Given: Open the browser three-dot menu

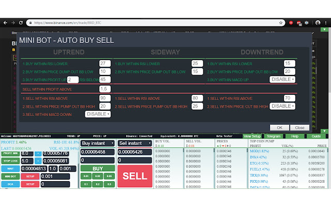Looking at the screenshot, I should 326,23.
